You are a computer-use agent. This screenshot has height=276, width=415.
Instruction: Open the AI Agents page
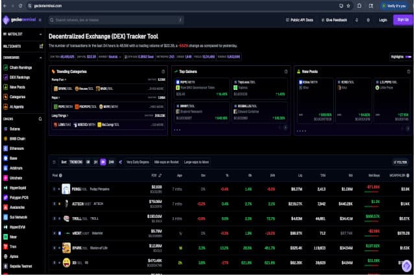tap(18, 106)
